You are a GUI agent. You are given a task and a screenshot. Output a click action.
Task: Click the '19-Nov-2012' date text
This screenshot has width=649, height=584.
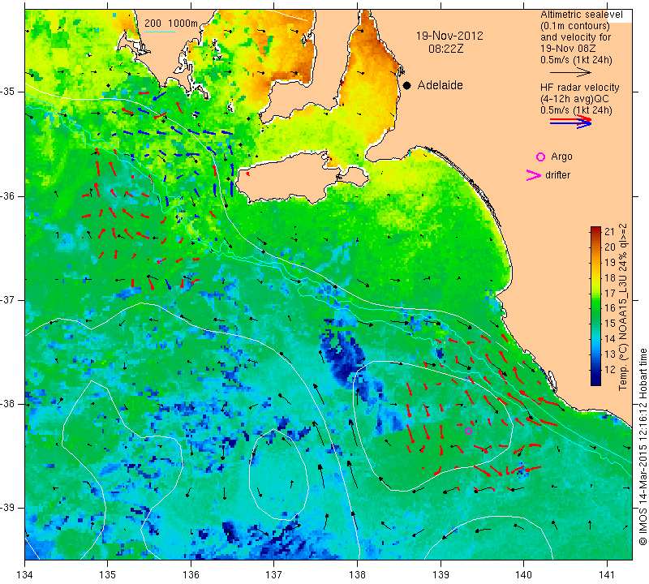tap(449, 36)
